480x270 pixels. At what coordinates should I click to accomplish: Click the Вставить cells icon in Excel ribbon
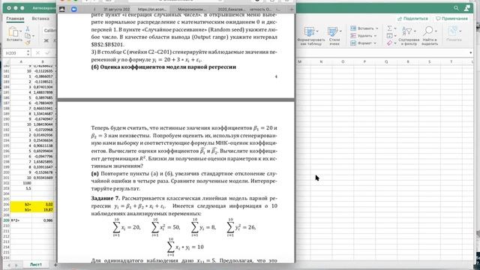[x=353, y=28]
